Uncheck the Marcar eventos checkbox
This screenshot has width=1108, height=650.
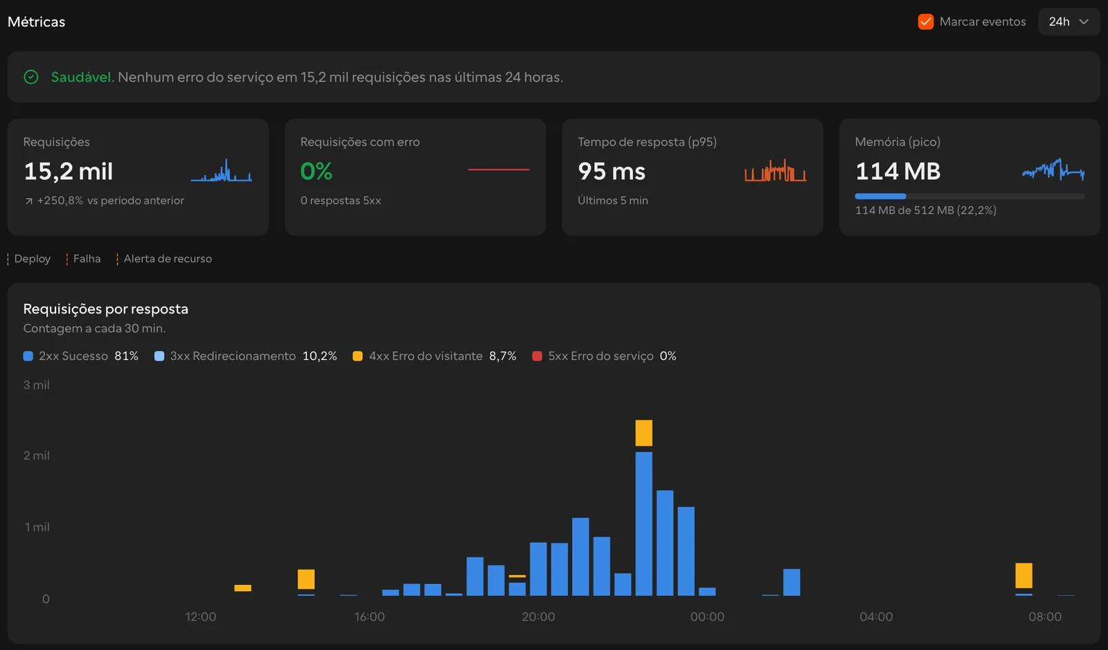[925, 21]
